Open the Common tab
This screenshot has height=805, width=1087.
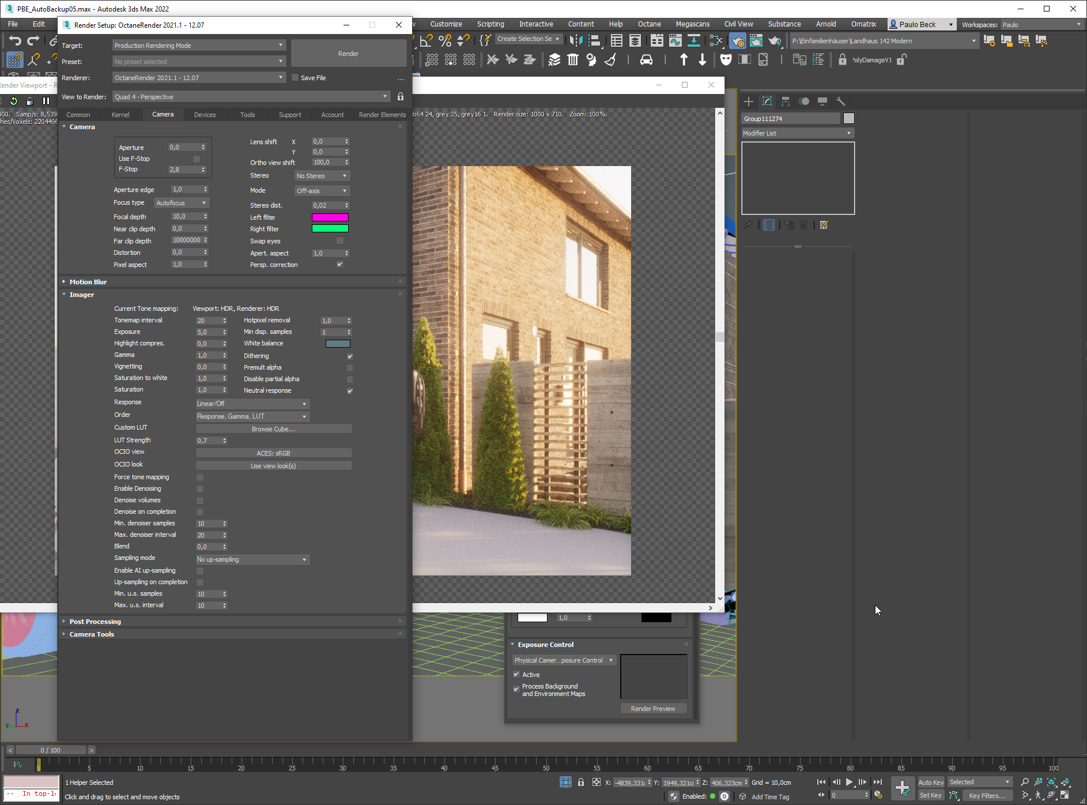(x=78, y=115)
